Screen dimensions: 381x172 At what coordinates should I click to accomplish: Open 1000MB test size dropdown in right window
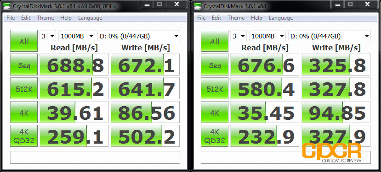[267, 36]
